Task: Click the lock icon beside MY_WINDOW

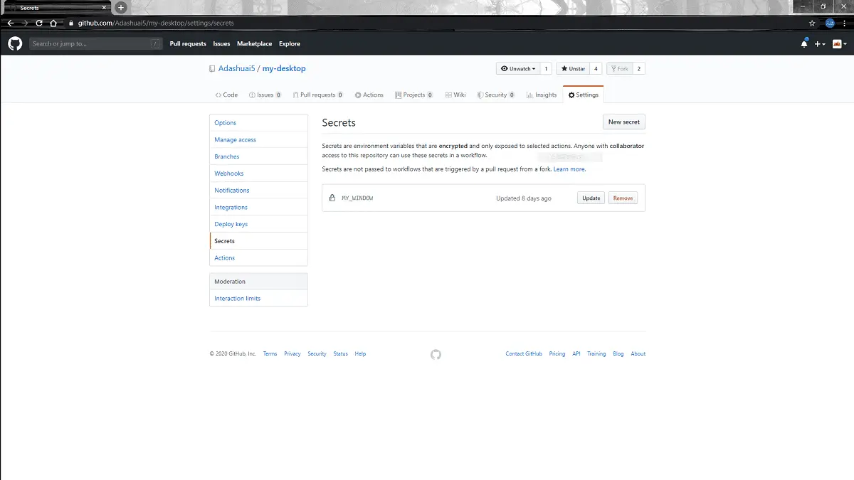Action: 332,198
